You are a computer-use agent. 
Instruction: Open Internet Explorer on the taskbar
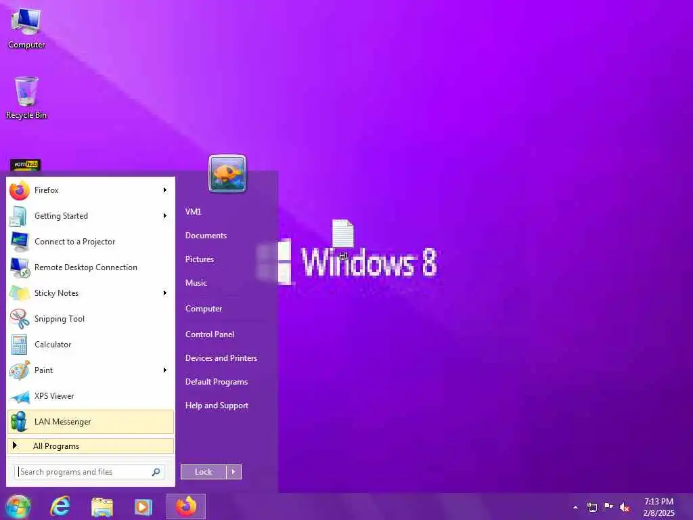pyautogui.click(x=60, y=506)
